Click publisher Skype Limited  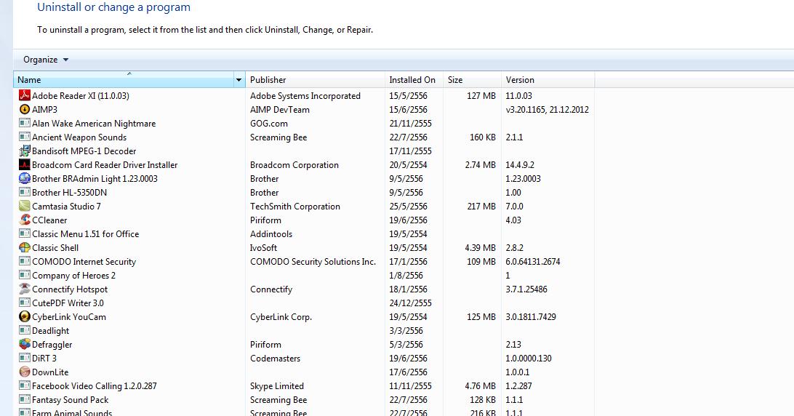277,386
